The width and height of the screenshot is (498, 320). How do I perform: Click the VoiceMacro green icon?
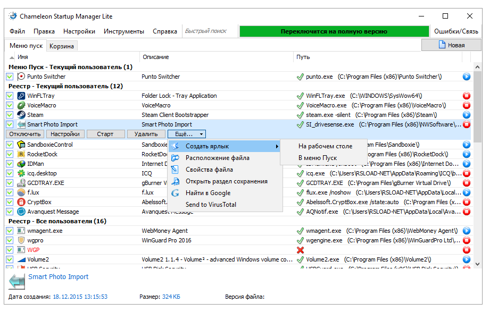pos(21,105)
